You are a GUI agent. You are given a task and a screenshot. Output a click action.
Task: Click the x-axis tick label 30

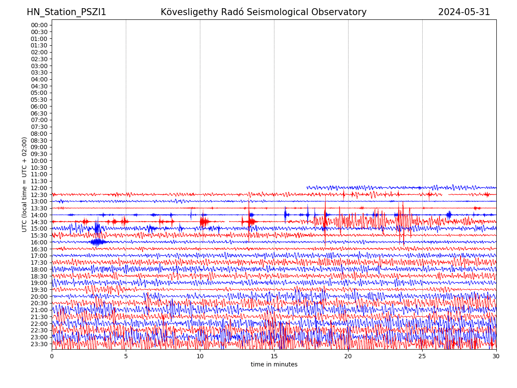tap(496, 357)
